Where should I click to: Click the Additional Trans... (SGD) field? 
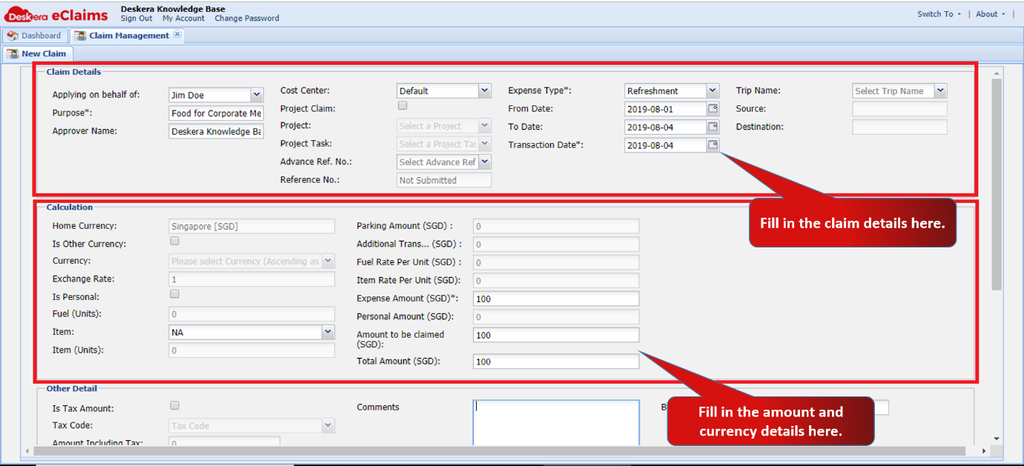coord(555,244)
